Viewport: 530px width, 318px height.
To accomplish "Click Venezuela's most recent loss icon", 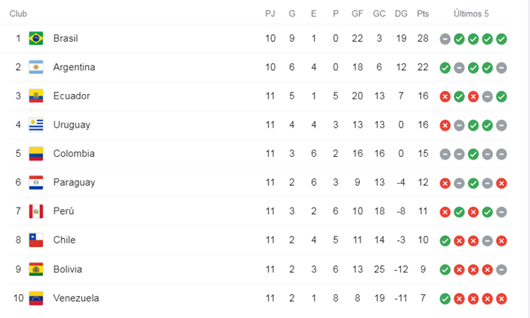I will [x=502, y=299].
